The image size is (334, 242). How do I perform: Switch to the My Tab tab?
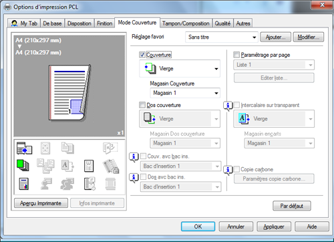coord(24,23)
